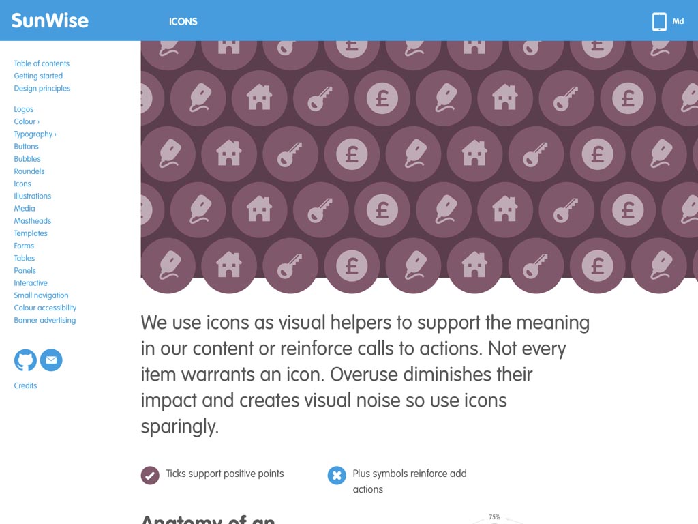
Task: Click the blue cross circle icon
Action: 337,476
